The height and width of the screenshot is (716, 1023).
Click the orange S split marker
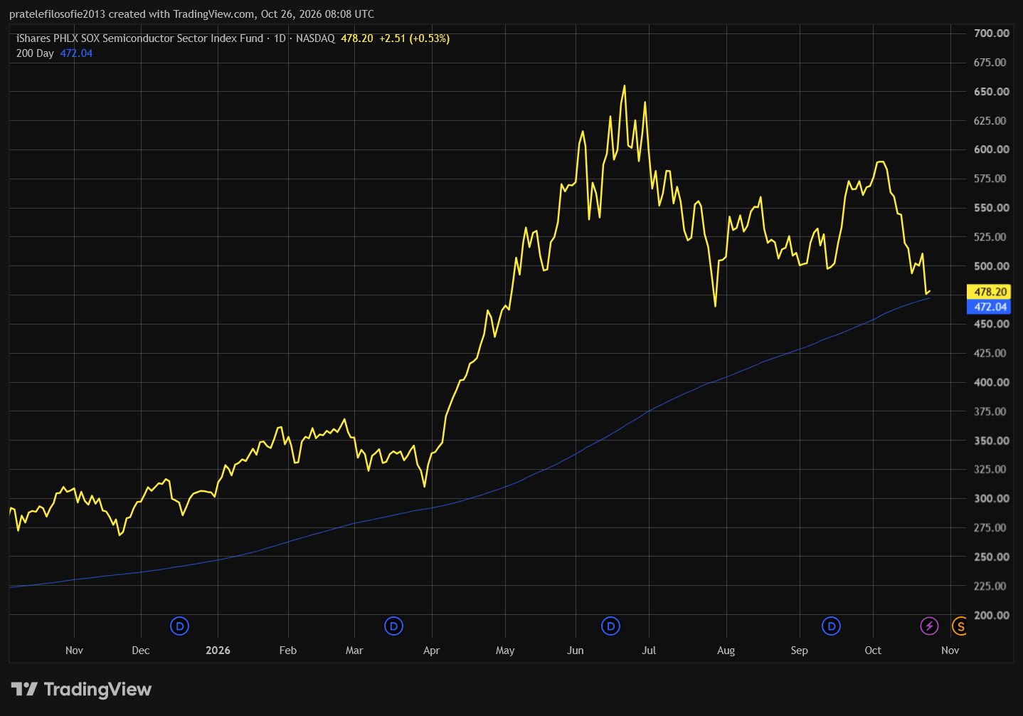960,626
